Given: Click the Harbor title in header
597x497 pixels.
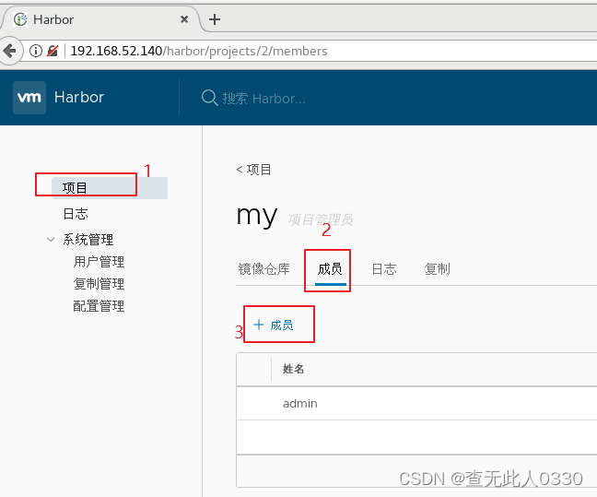Looking at the screenshot, I should (x=79, y=97).
